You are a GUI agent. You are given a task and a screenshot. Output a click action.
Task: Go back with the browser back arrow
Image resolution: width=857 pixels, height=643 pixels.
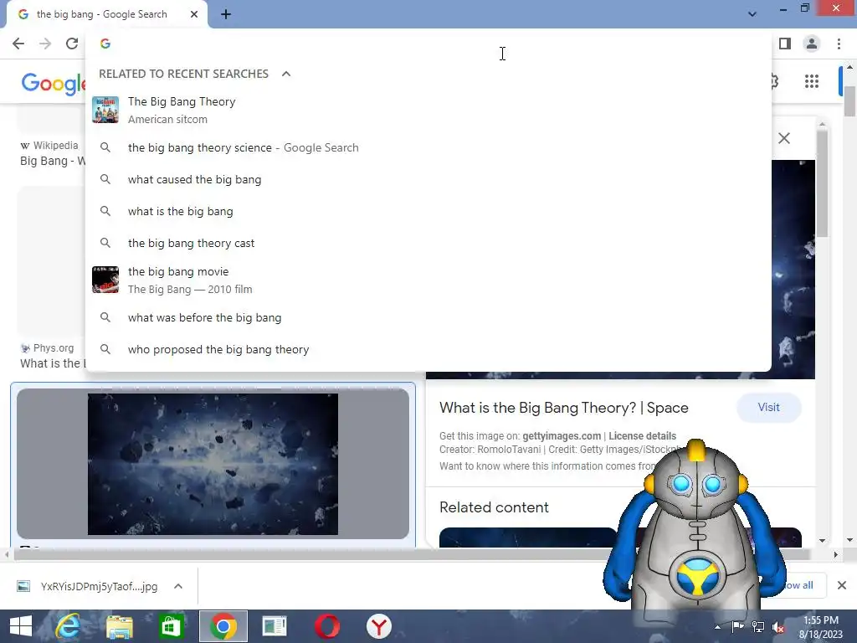[x=18, y=44]
